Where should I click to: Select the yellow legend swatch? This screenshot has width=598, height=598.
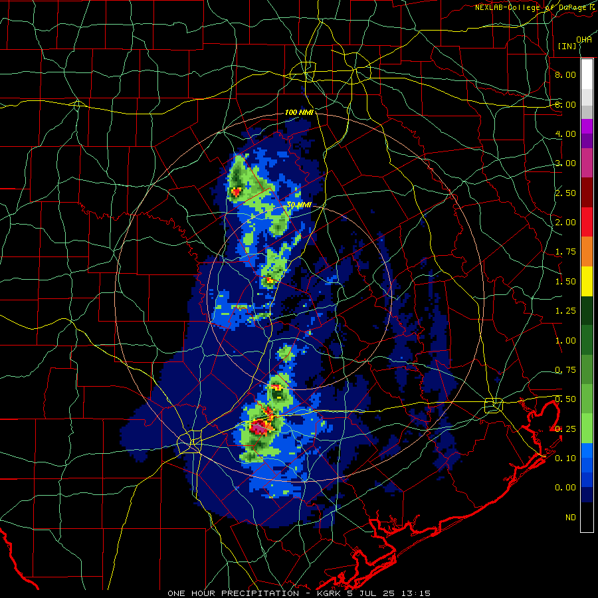[587, 282]
